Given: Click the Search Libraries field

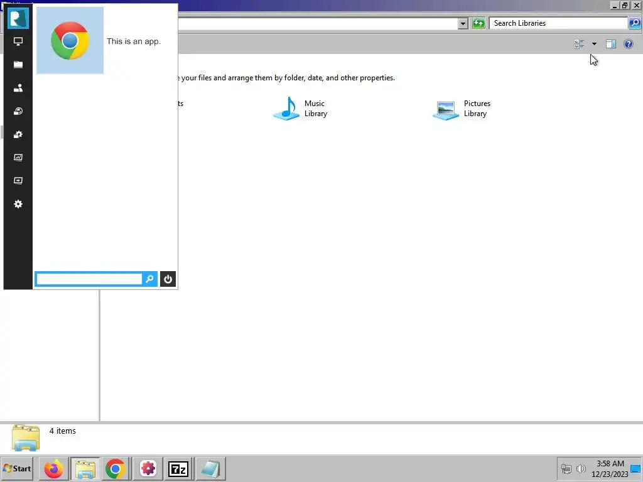Looking at the screenshot, I should click(558, 23).
